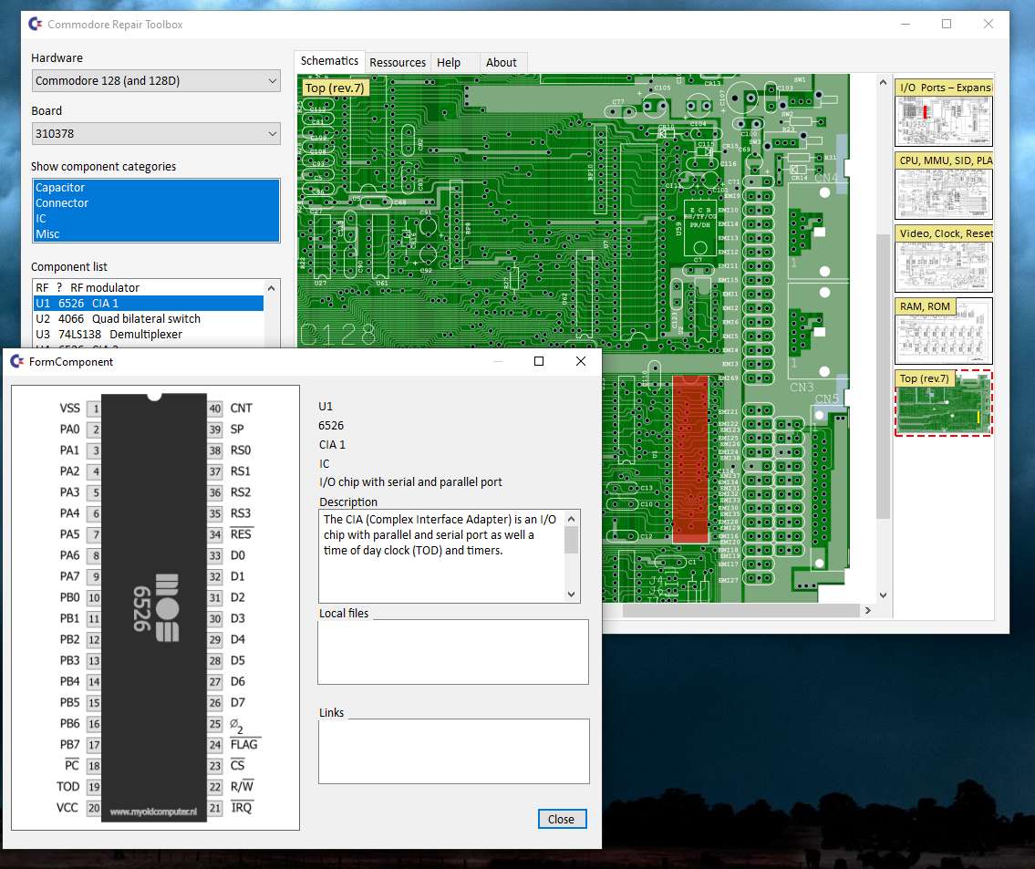Minimize the Commodore Repair Toolbox window
This screenshot has width=1035, height=869.
pos(906,24)
